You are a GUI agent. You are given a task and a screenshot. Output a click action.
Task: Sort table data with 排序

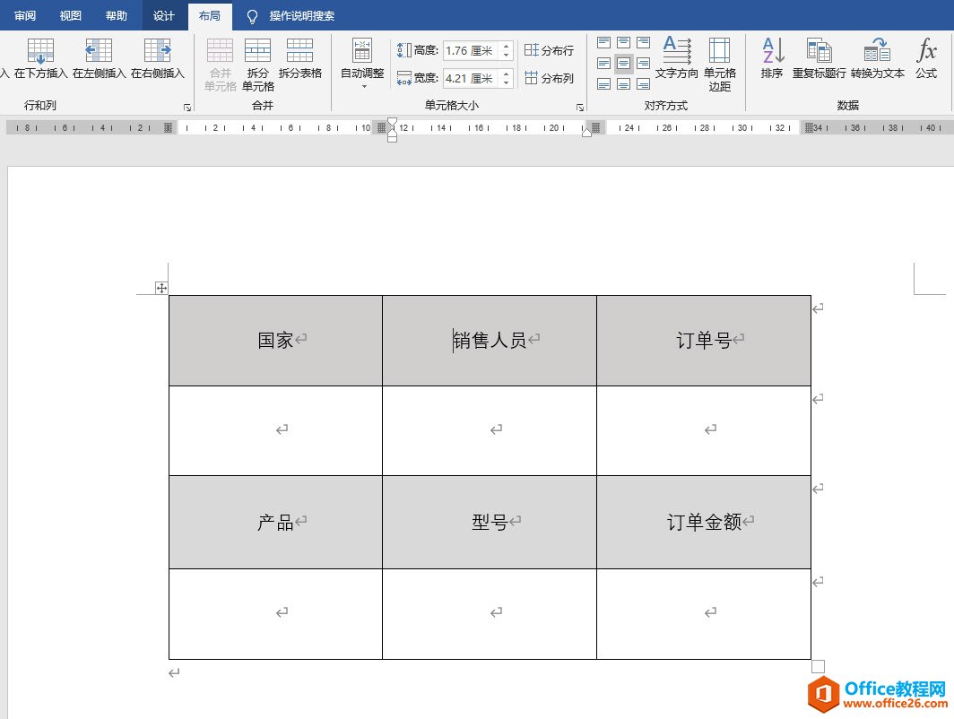click(x=772, y=58)
